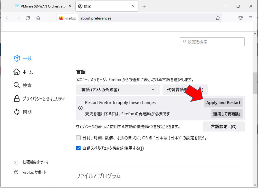
Task: Click the Apply and Restart button
Action: (x=223, y=103)
